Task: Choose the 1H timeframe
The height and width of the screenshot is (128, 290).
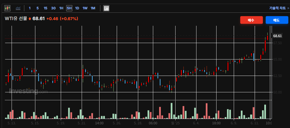Action: pyautogui.click(x=61, y=8)
